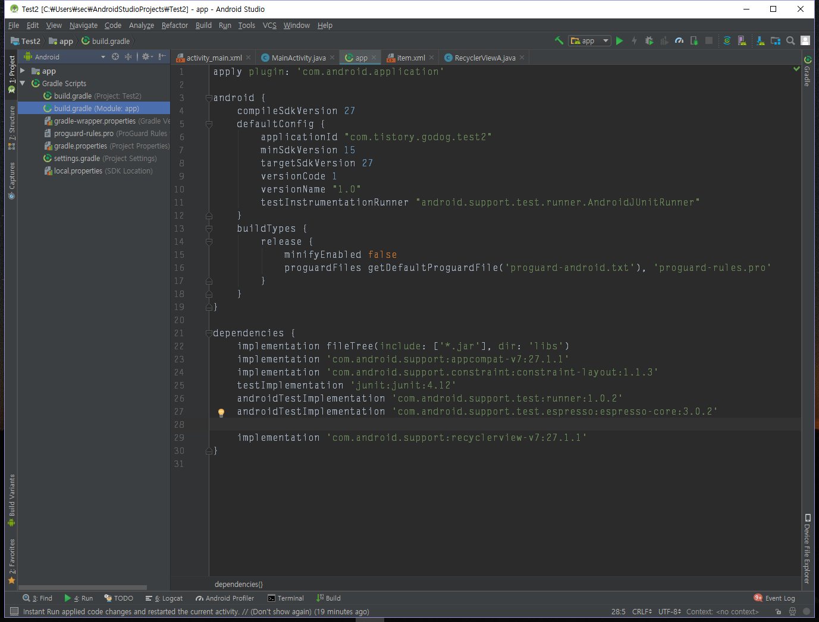
Task: Click the Search Everywhere magnifier icon
Action: click(x=790, y=40)
